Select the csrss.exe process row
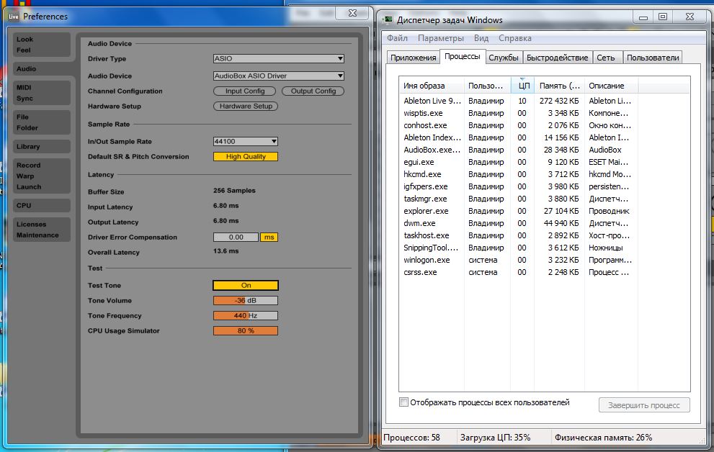 pyautogui.click(x=545, y=273)
